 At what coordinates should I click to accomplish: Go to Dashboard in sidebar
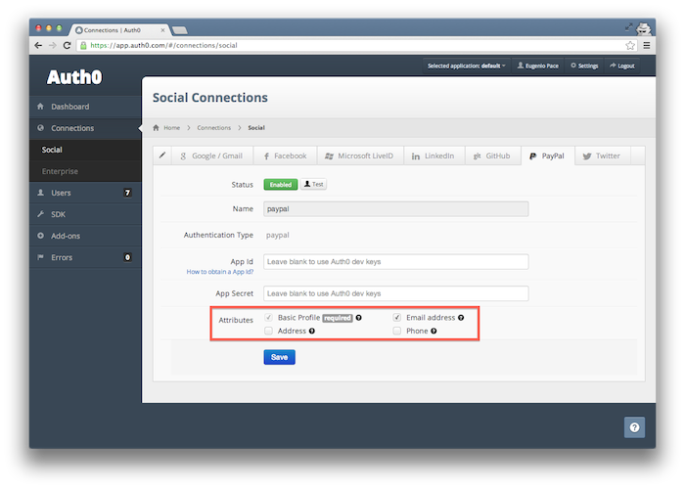pyautogui.click(x=86, y=107)
